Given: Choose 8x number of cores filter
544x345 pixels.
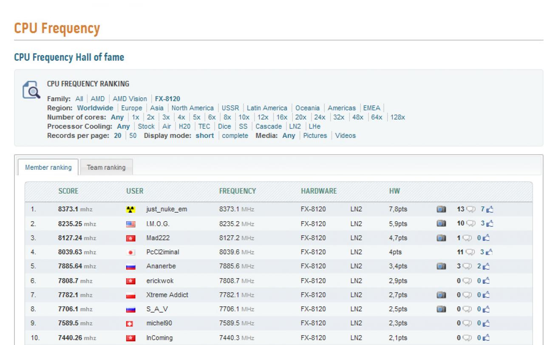Looking at the screenshot, I should tap(227, 117).
